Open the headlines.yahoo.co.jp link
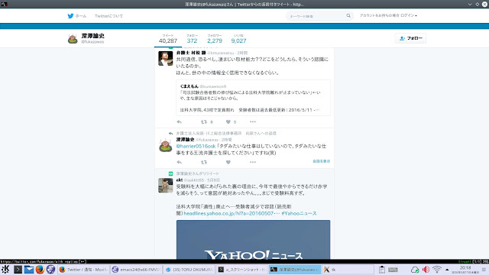 coord(232,214)
